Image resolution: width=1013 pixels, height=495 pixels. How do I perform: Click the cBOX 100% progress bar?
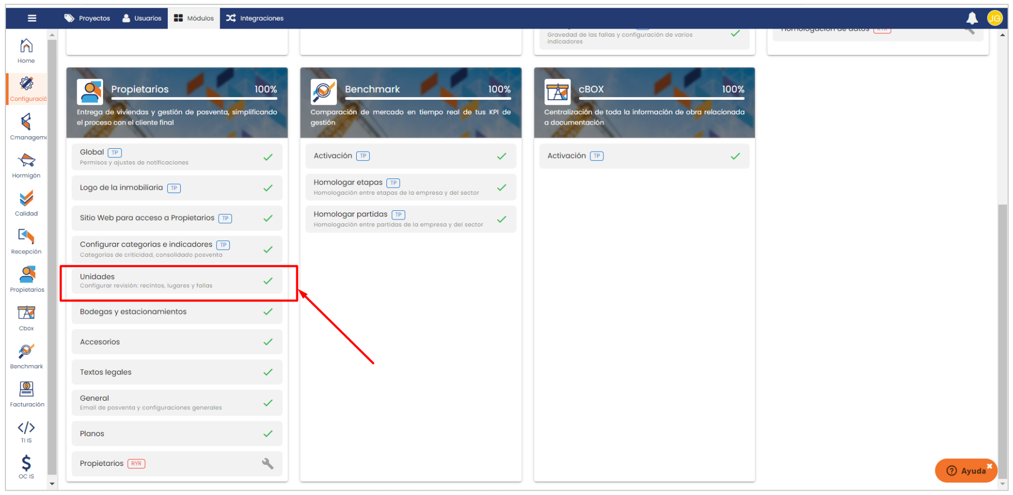[661, 99]
